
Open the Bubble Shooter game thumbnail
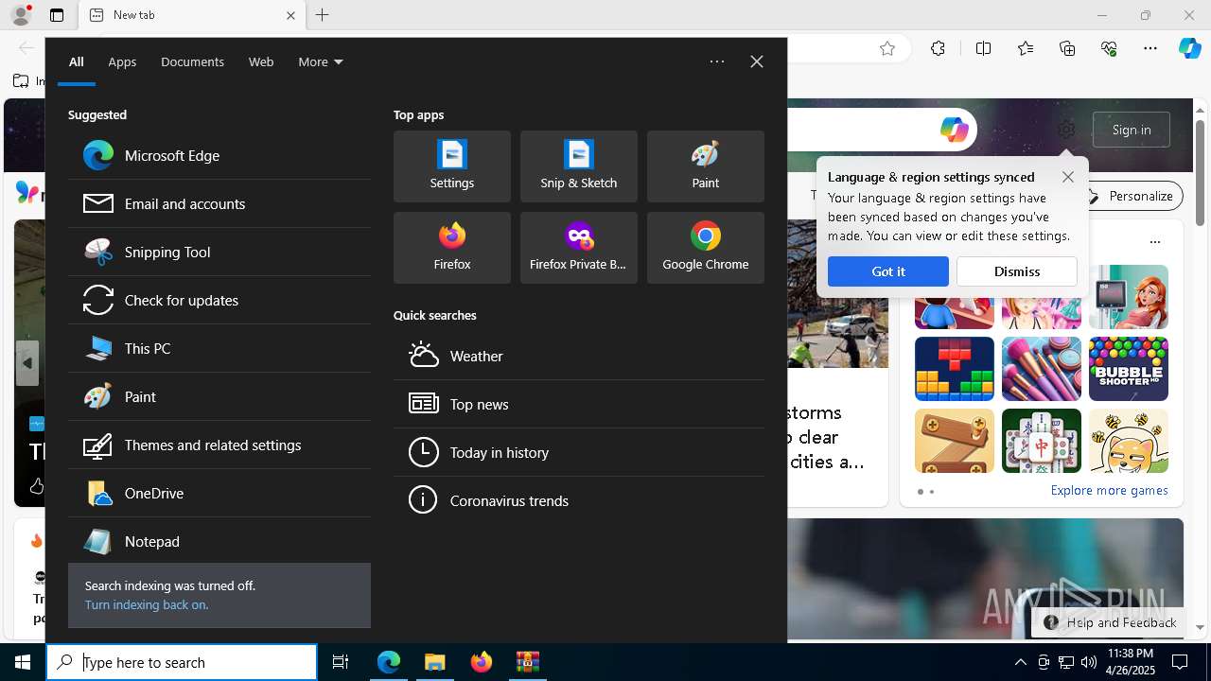[x=1129, y=369]
